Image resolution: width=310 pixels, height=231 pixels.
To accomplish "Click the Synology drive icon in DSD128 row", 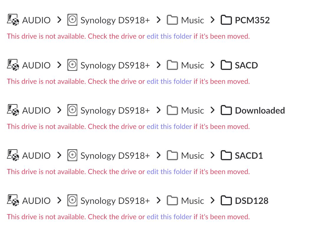I will tap(72, 201).
